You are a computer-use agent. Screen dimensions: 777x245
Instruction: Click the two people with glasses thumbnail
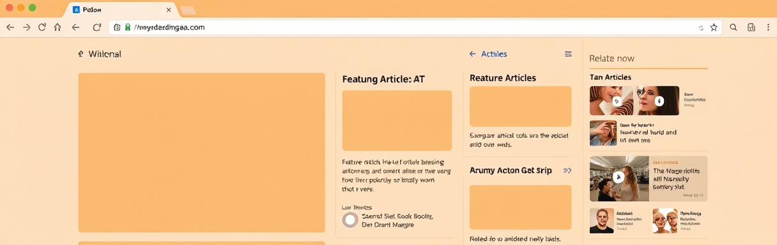(665, 221)
